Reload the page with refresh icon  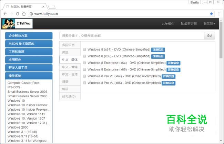(18, 14)
